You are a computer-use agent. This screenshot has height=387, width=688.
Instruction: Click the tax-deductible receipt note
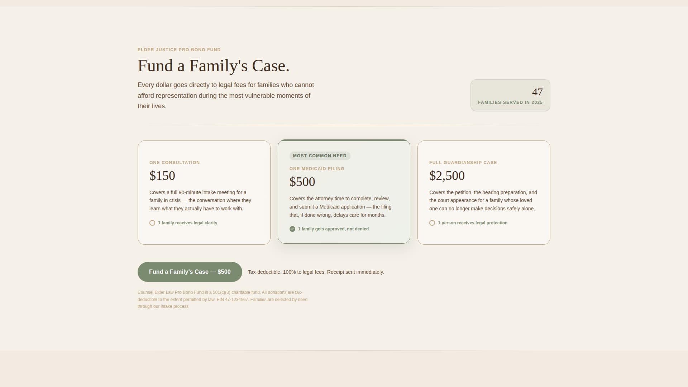click(315, 272)
